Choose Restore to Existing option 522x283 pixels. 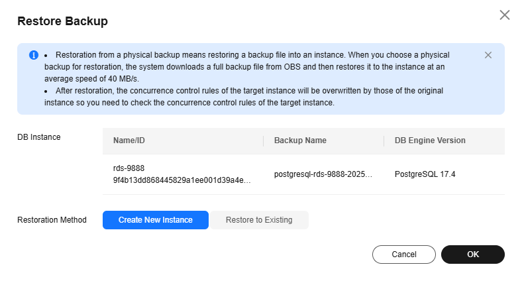(259, 220)
